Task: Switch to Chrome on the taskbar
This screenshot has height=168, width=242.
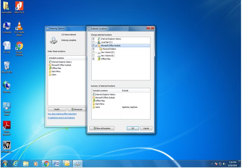Action: coord(47,164)
